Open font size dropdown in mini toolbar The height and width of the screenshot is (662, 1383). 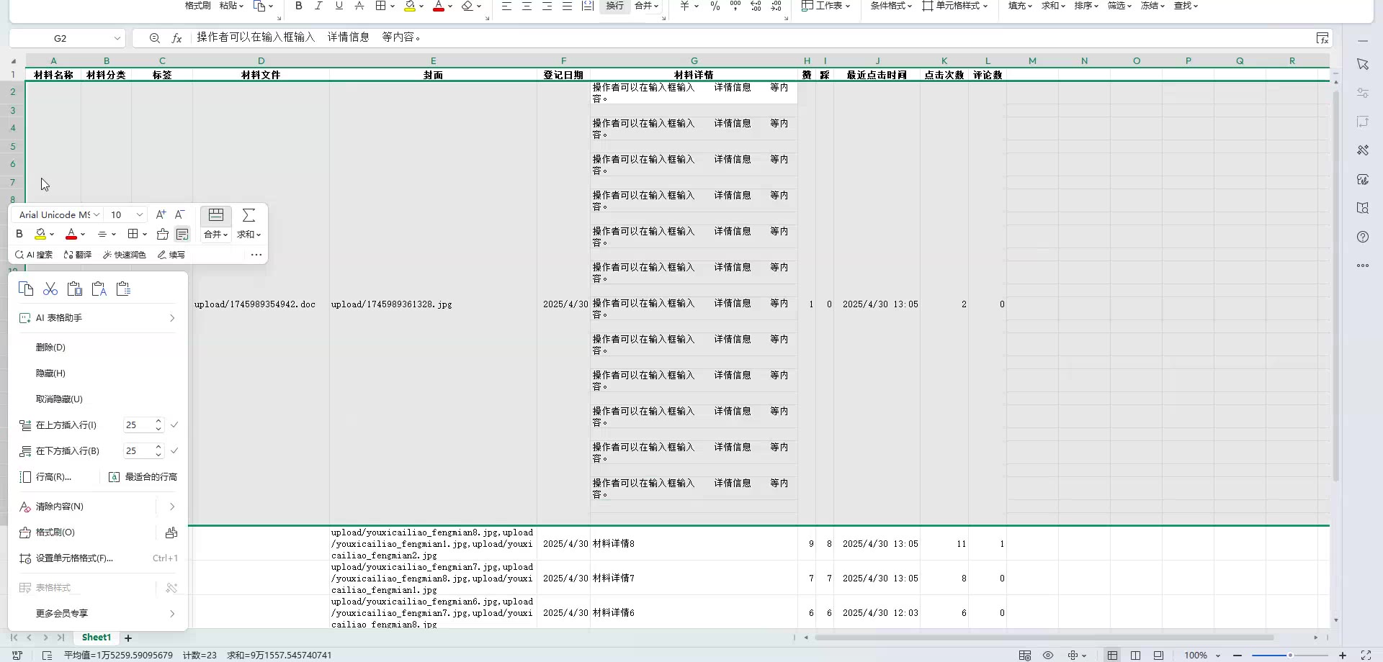pyautogui.click(x=140, y=214)
